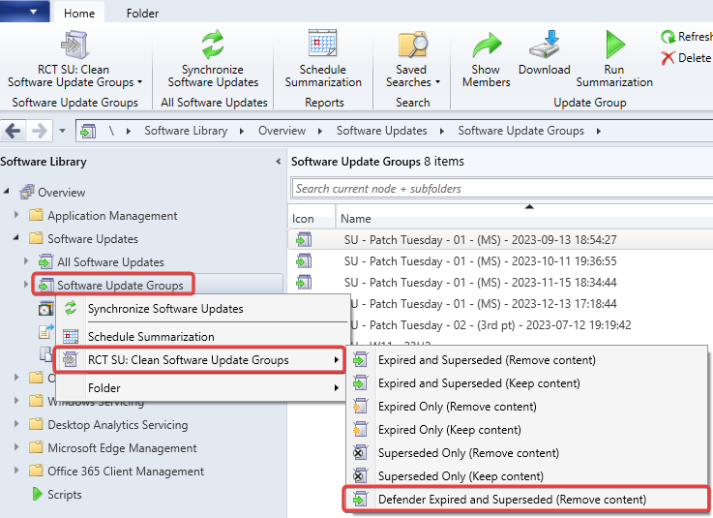Click icon of the 2023-11-15 Patch Tuesday group

[304, 282]
